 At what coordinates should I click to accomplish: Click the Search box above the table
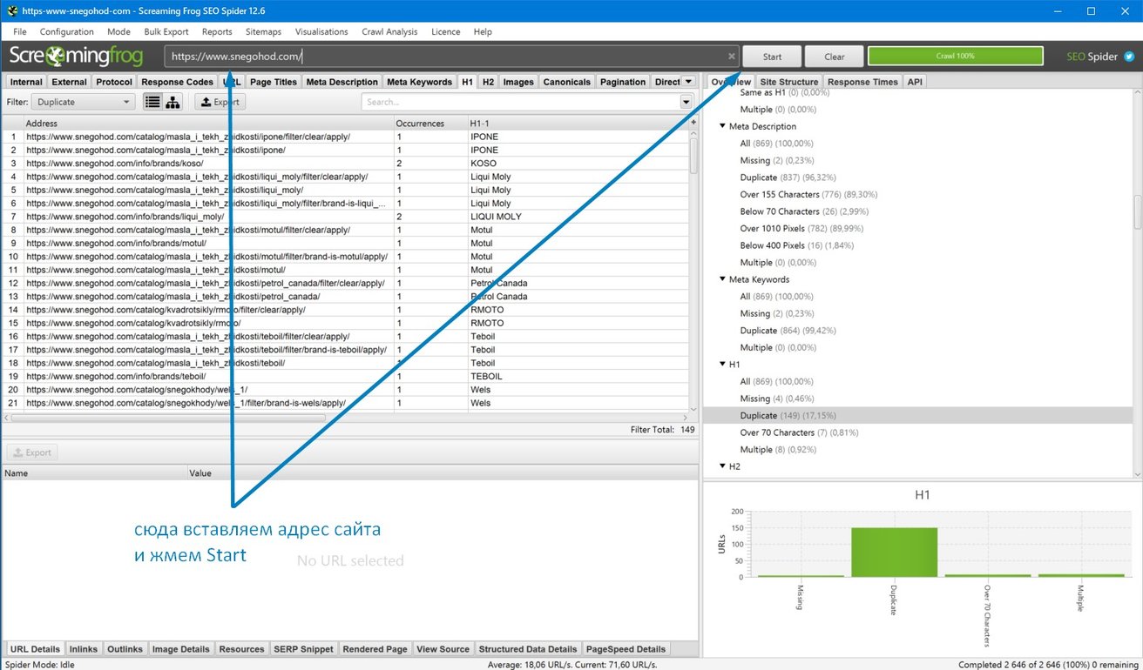click(521, 102)
